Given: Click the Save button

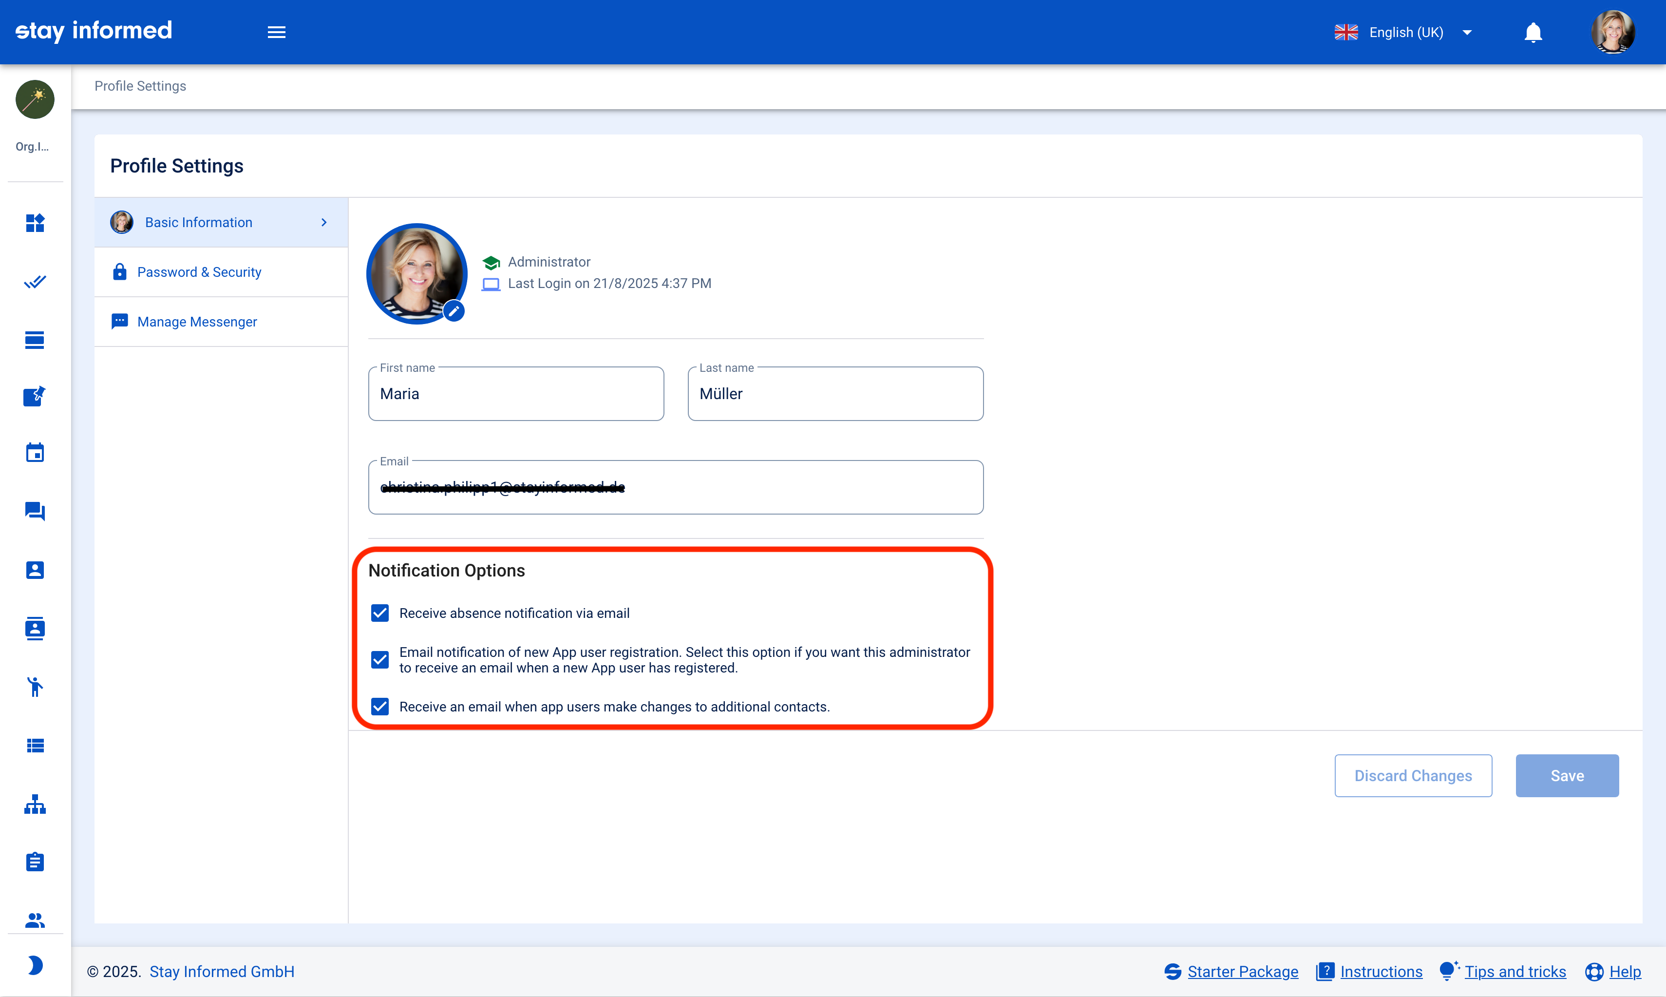Looking at the screenshot, I should click(x=1567, y=775).
